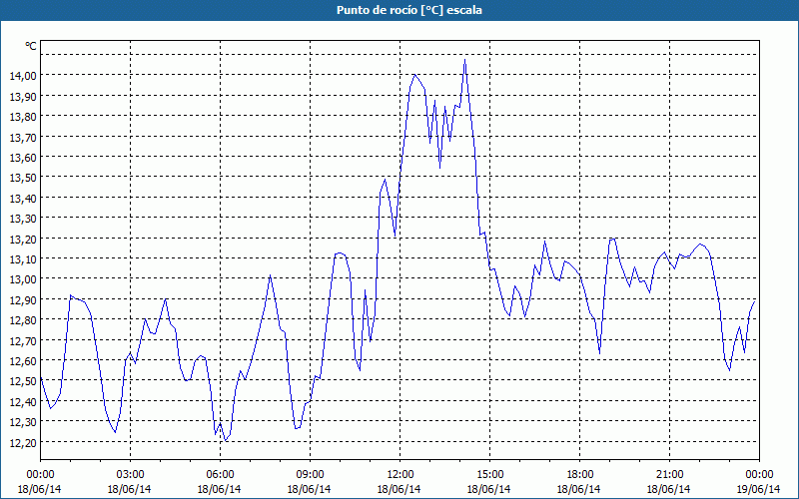Viewport: 799px width, 499px height.
Task: Click the 12:00 time label
Action: click(x=400, y=475)
